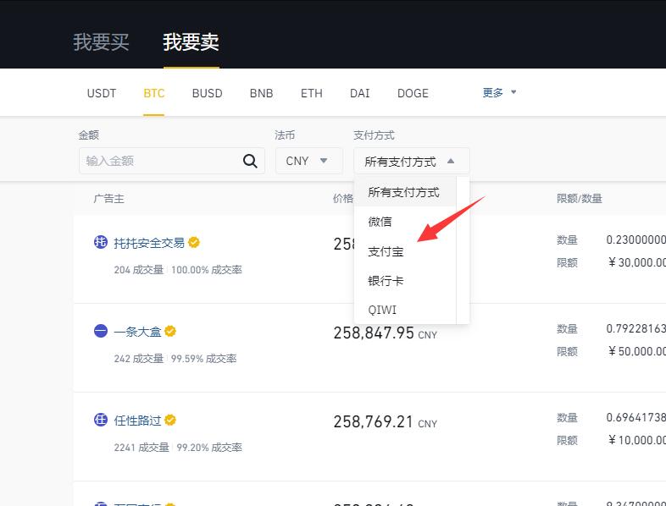Click 2241 成交量 stat text
The height and width of the screenshot is (506, 666).
(x=142, y=448)
